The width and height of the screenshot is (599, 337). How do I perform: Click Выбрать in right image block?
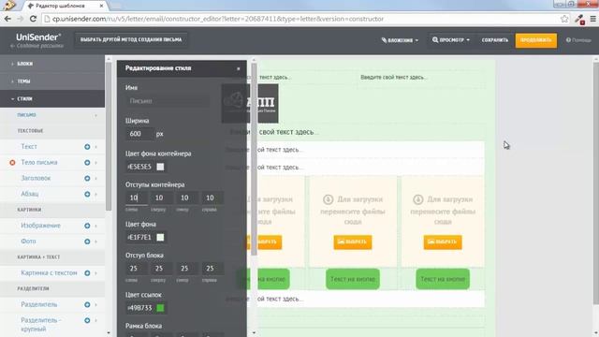coord(443,242)
